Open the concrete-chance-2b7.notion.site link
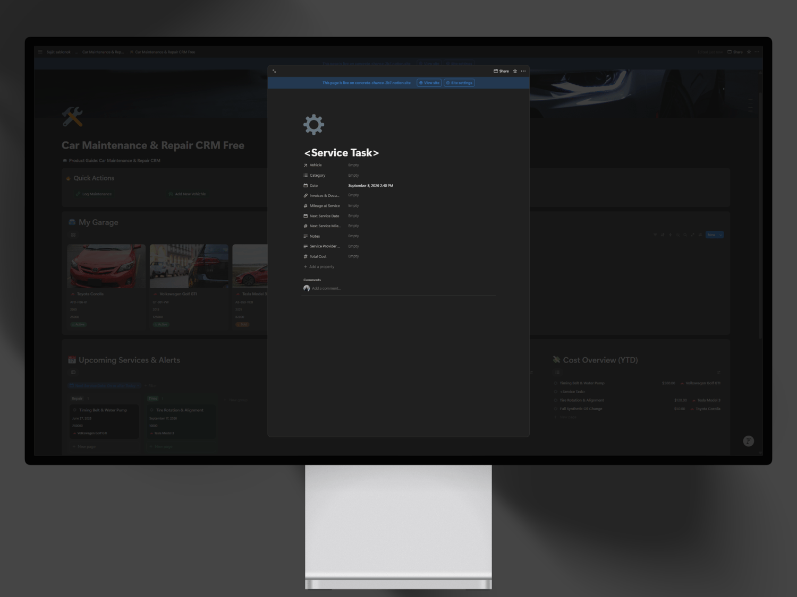 point(383,83)
